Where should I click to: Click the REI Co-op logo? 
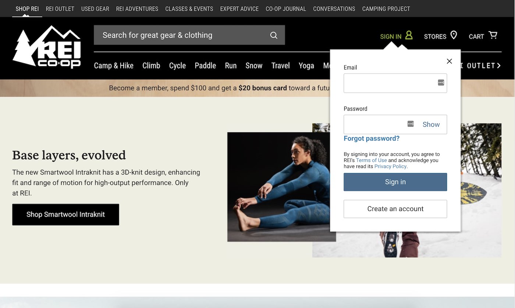(47, 47)
